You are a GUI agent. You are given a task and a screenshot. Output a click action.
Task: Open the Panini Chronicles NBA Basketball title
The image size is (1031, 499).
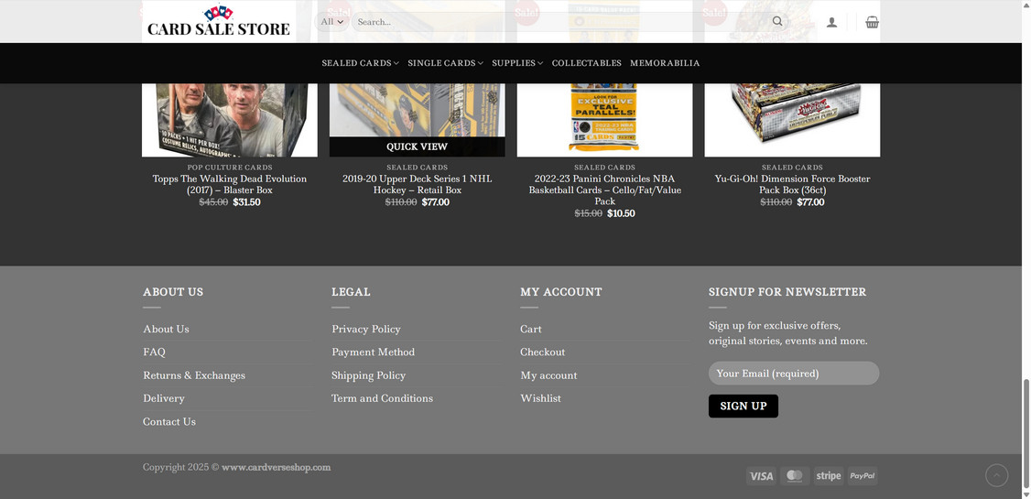pyautogui.click(x=605, y=190)
